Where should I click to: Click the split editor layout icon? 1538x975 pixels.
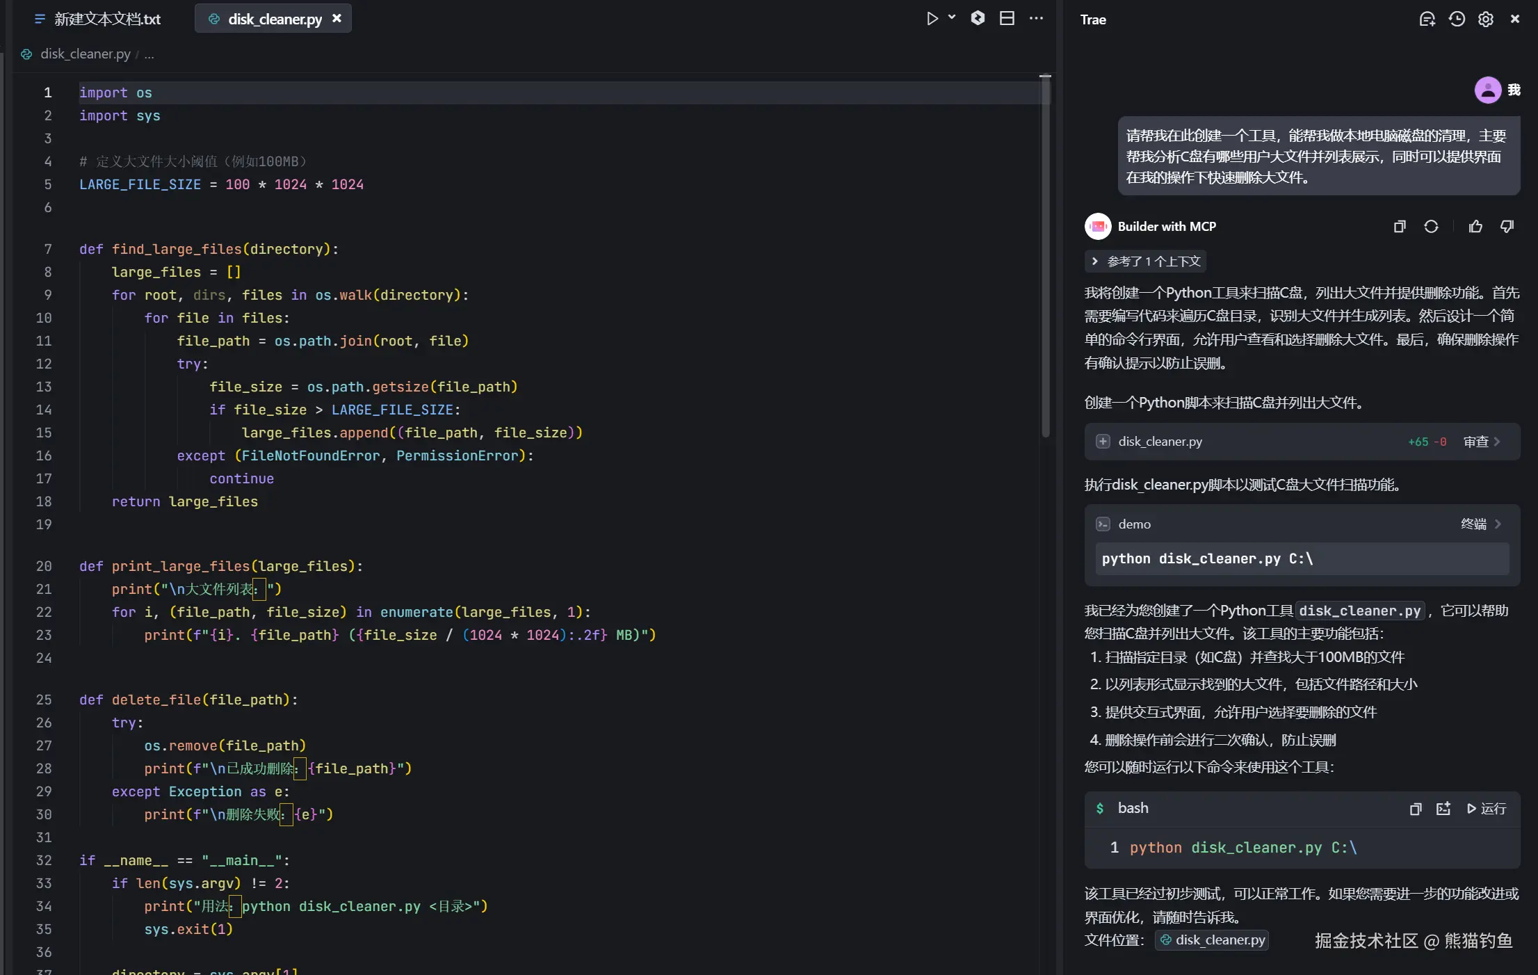1006,19
